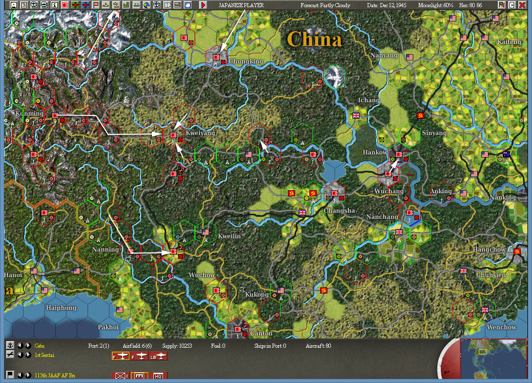532x383 pixels.
Task: Click the 'Forecast: Partly Cloudy' text
Action: (x=325, y=5)
